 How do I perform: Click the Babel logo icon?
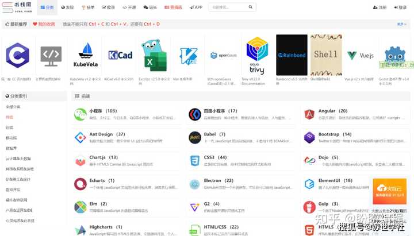(x=195, y=137)
